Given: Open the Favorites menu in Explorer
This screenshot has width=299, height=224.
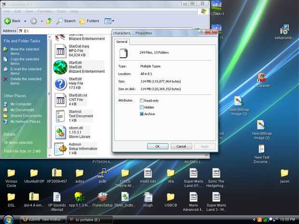Looking at the screenshot, I should pyautogui.click(x=45, y=11).
